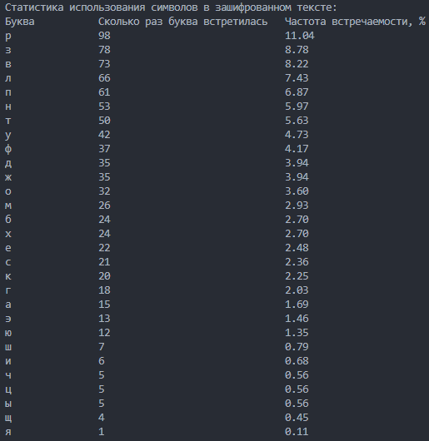Select the letter 'ы' row label
Viewport: 429px width, 441px height.
coord(8,404)
